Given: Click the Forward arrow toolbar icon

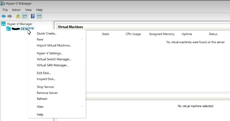Looking at the screenshot, I should pos(10,16).
